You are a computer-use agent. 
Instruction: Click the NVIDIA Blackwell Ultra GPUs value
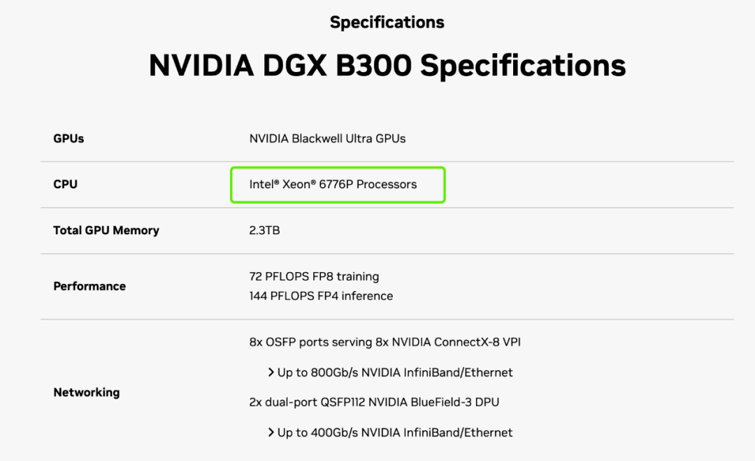[x=327, y=139]
